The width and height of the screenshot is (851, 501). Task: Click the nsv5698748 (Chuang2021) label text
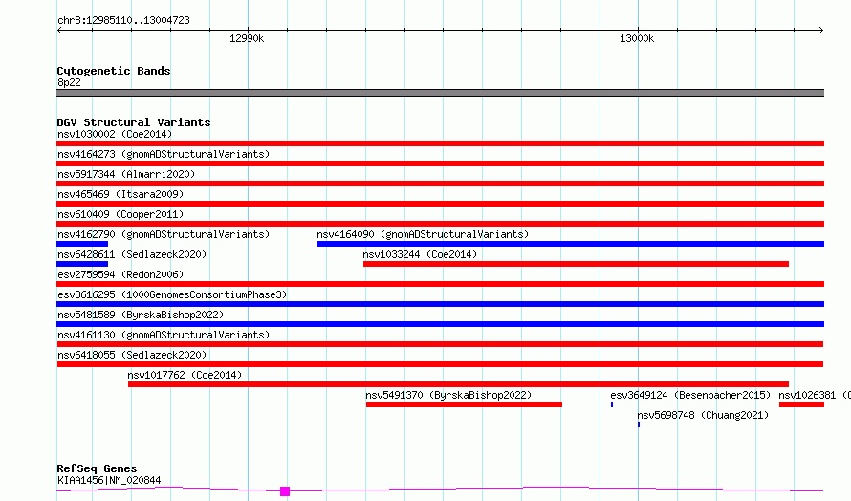pyautogui.click(x=703, y=415)
